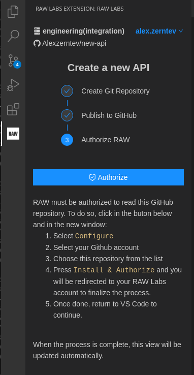
Task: Click the Install & Authorize code text
Action: pos(114,270)
